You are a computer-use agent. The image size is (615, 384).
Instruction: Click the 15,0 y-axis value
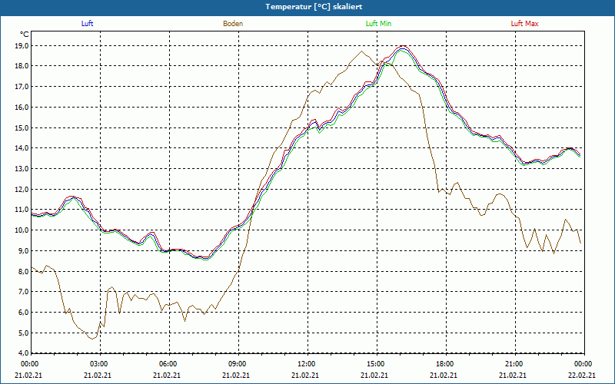(22, 127)
